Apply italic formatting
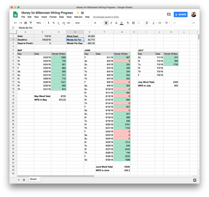209x197 pixels. point(111,23)
